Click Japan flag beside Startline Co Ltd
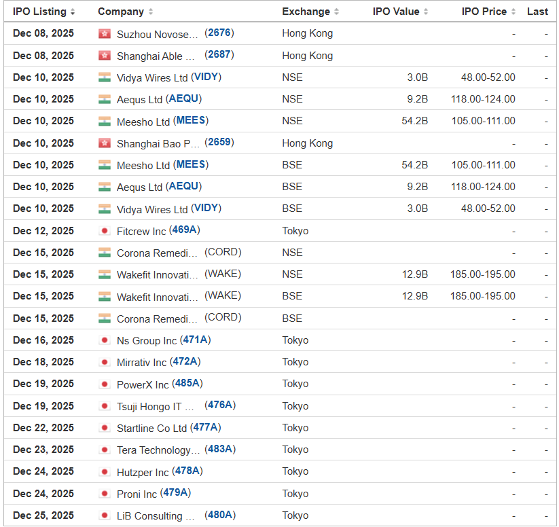 (105, 428)
